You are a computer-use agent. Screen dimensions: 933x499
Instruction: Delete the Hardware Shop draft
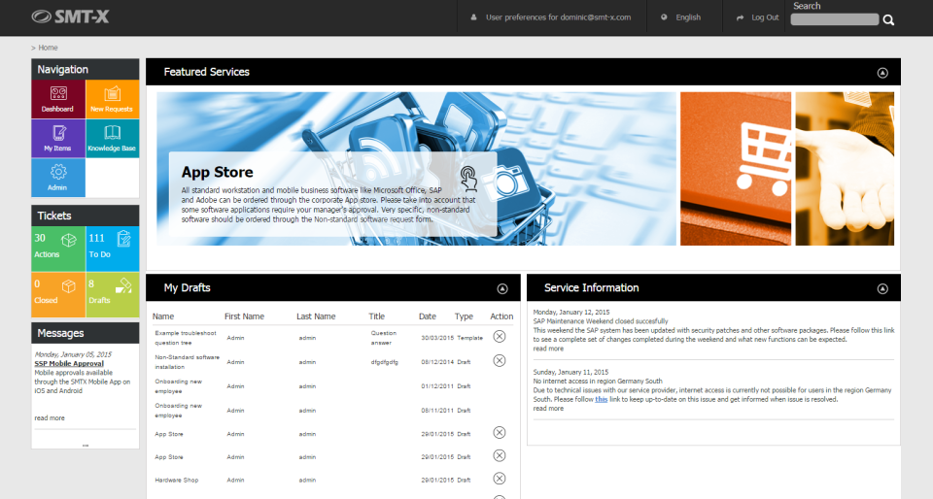click(500, 479)
